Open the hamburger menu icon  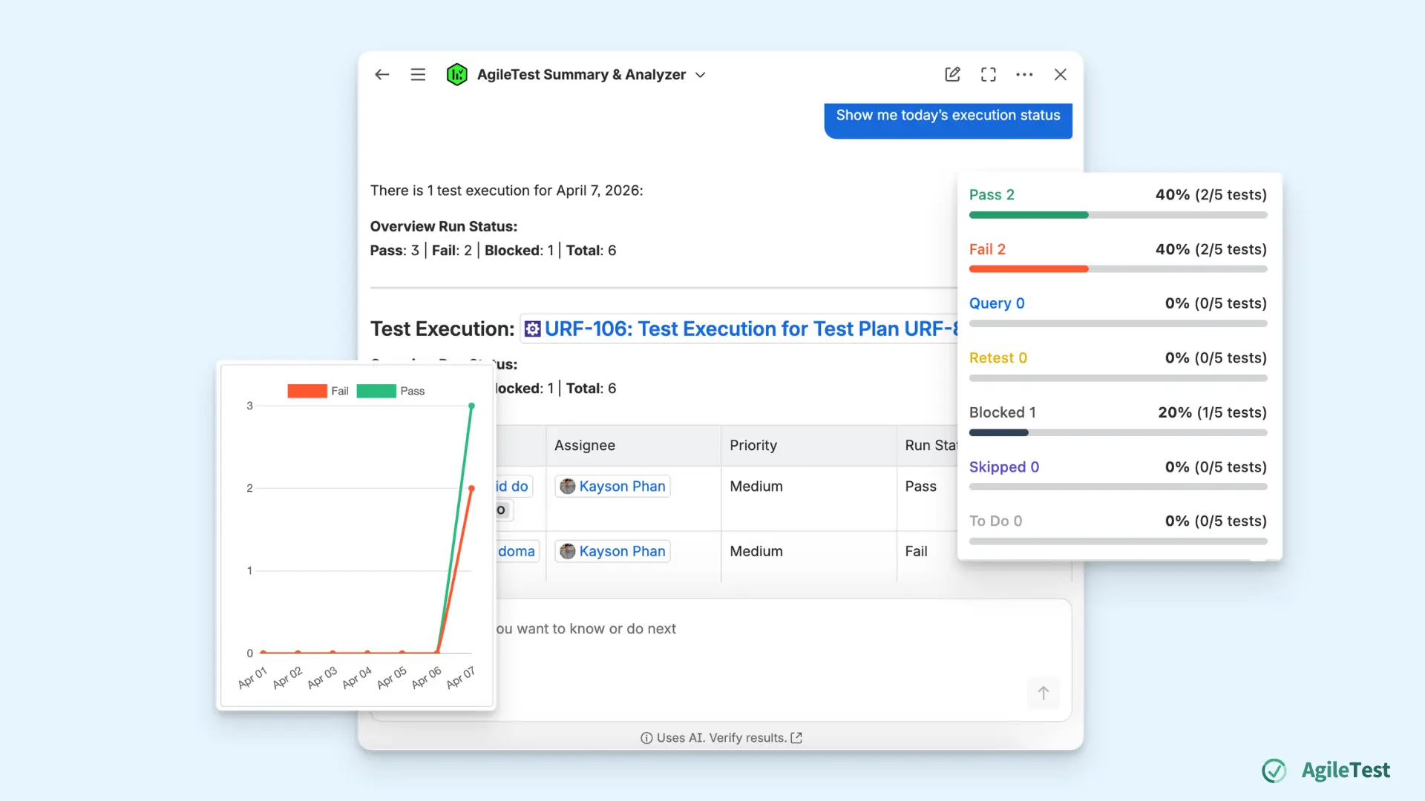(418, 74)
